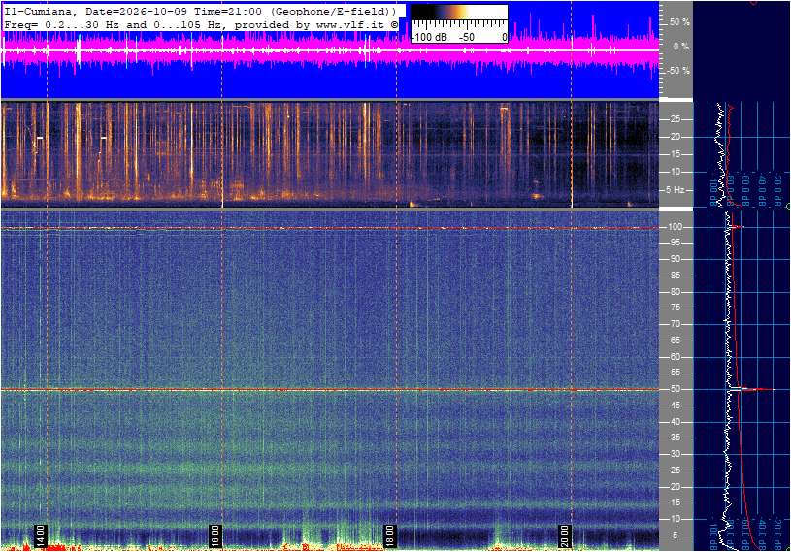Screen dimensions: 791x552
Task: Click the 10 Hz label on lower axis
Action: pos(675,519)
